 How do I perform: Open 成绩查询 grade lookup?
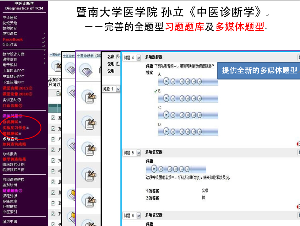[10, 139]
